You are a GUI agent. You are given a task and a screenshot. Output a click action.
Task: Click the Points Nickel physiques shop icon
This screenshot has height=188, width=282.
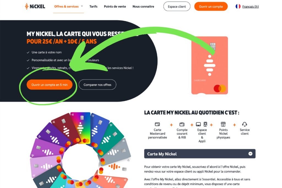pos(223,124)
